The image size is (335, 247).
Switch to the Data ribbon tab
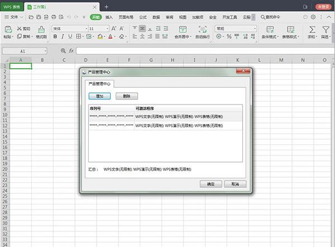(x=156, y=17)
